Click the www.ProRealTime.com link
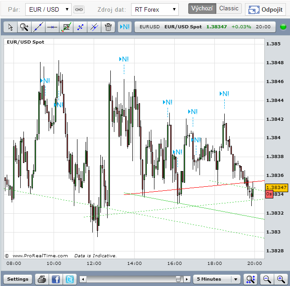 click(x=40, y=256)
